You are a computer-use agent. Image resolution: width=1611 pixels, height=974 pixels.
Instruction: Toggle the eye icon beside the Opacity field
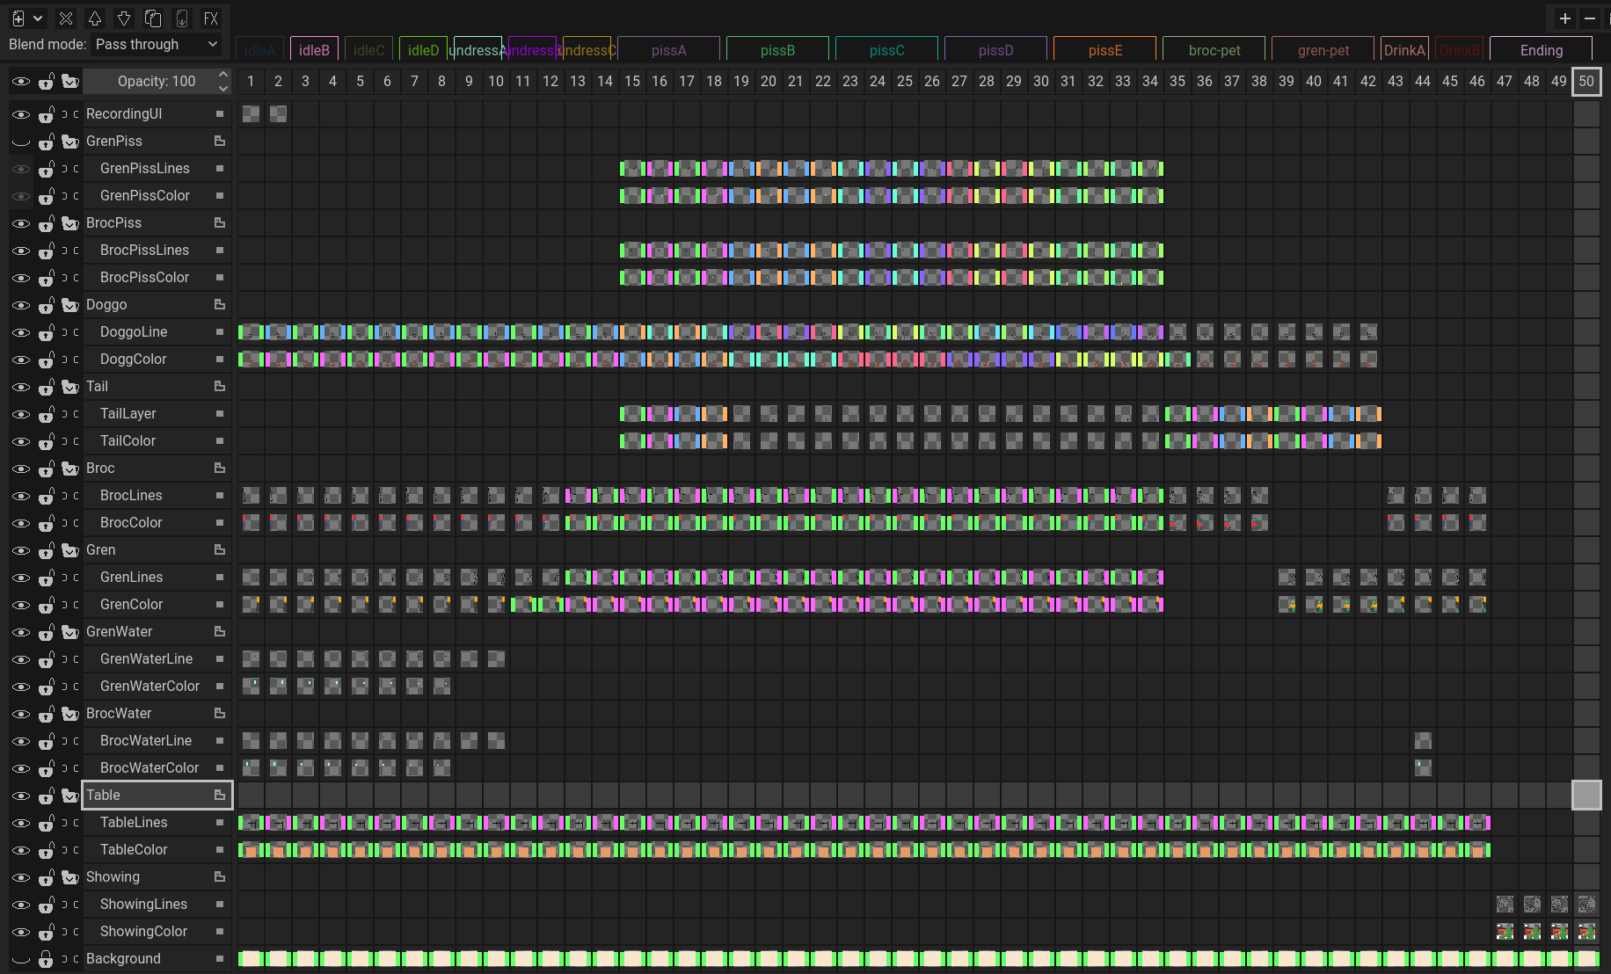click(20, 82)
